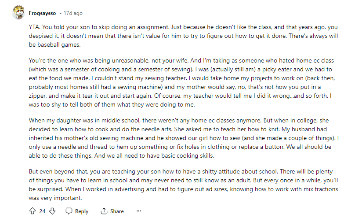344x218 pixels.
Task: Click the Reply speech bubble icon
Action: point(69,211)
